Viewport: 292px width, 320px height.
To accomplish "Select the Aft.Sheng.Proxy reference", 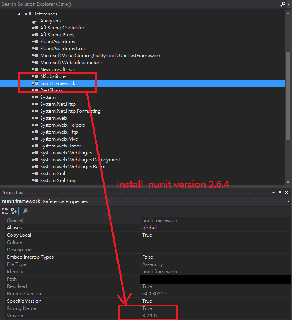I will [x=57, y=35].
